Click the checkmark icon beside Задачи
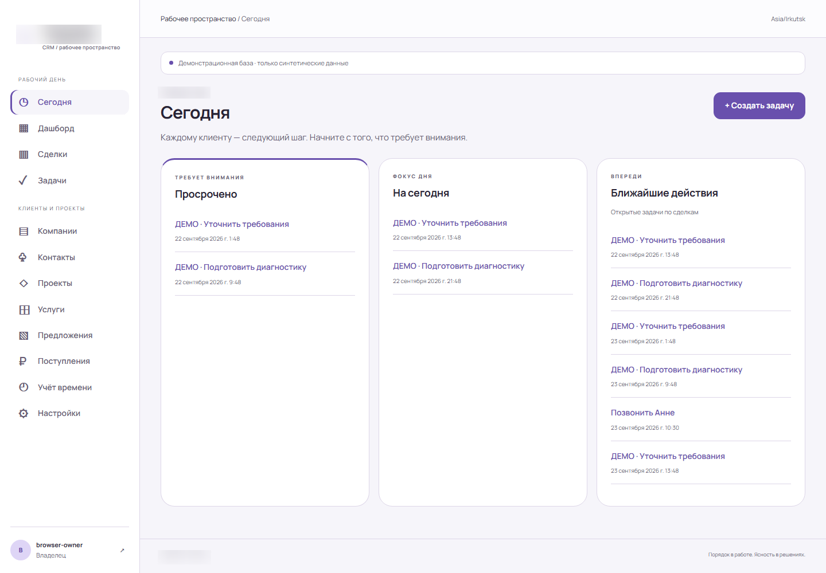 click(24, 180)
